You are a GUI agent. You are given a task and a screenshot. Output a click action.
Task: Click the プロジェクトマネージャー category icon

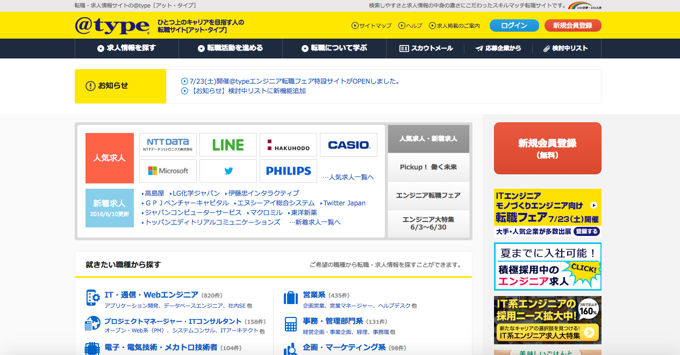(93, 323)
